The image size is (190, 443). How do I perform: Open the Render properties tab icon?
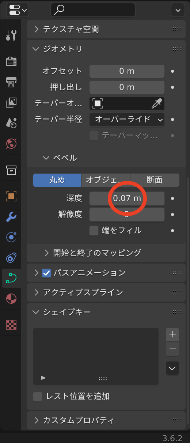[11, 61]
